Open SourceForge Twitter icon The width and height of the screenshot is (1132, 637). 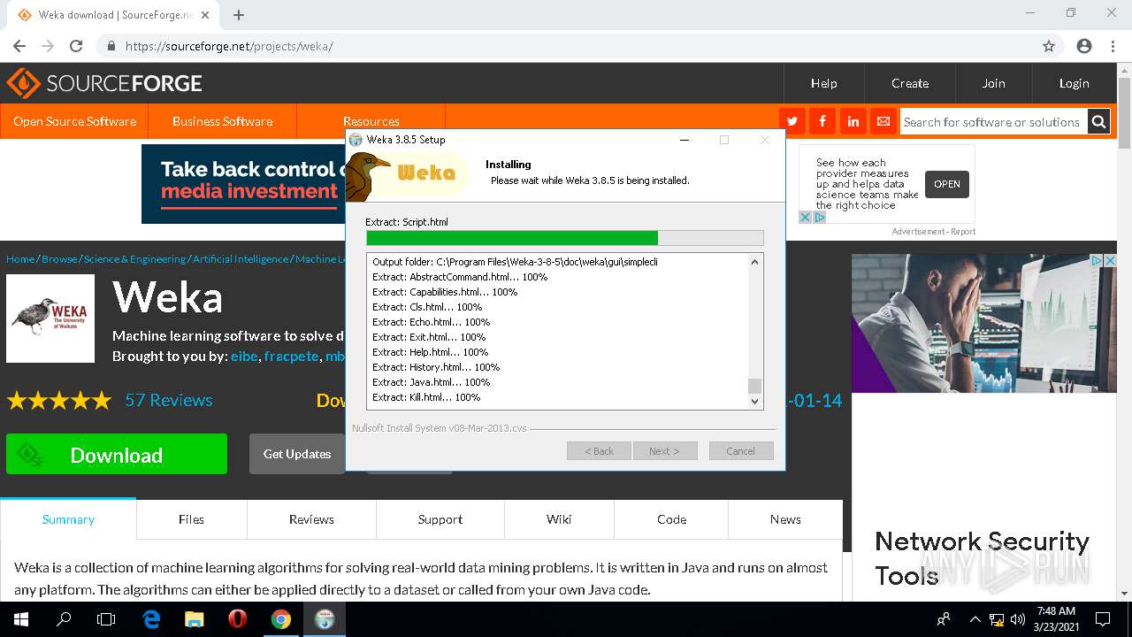pos(792,121)
